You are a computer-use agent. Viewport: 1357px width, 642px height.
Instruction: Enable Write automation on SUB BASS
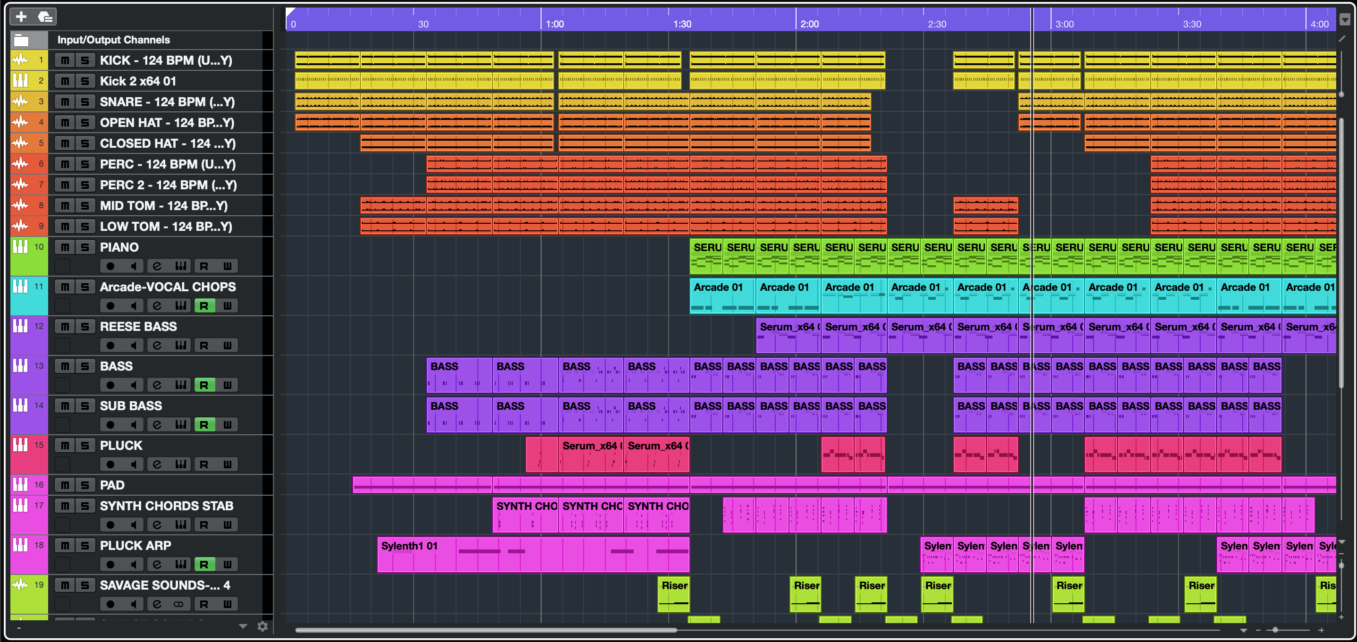[227, 425]
